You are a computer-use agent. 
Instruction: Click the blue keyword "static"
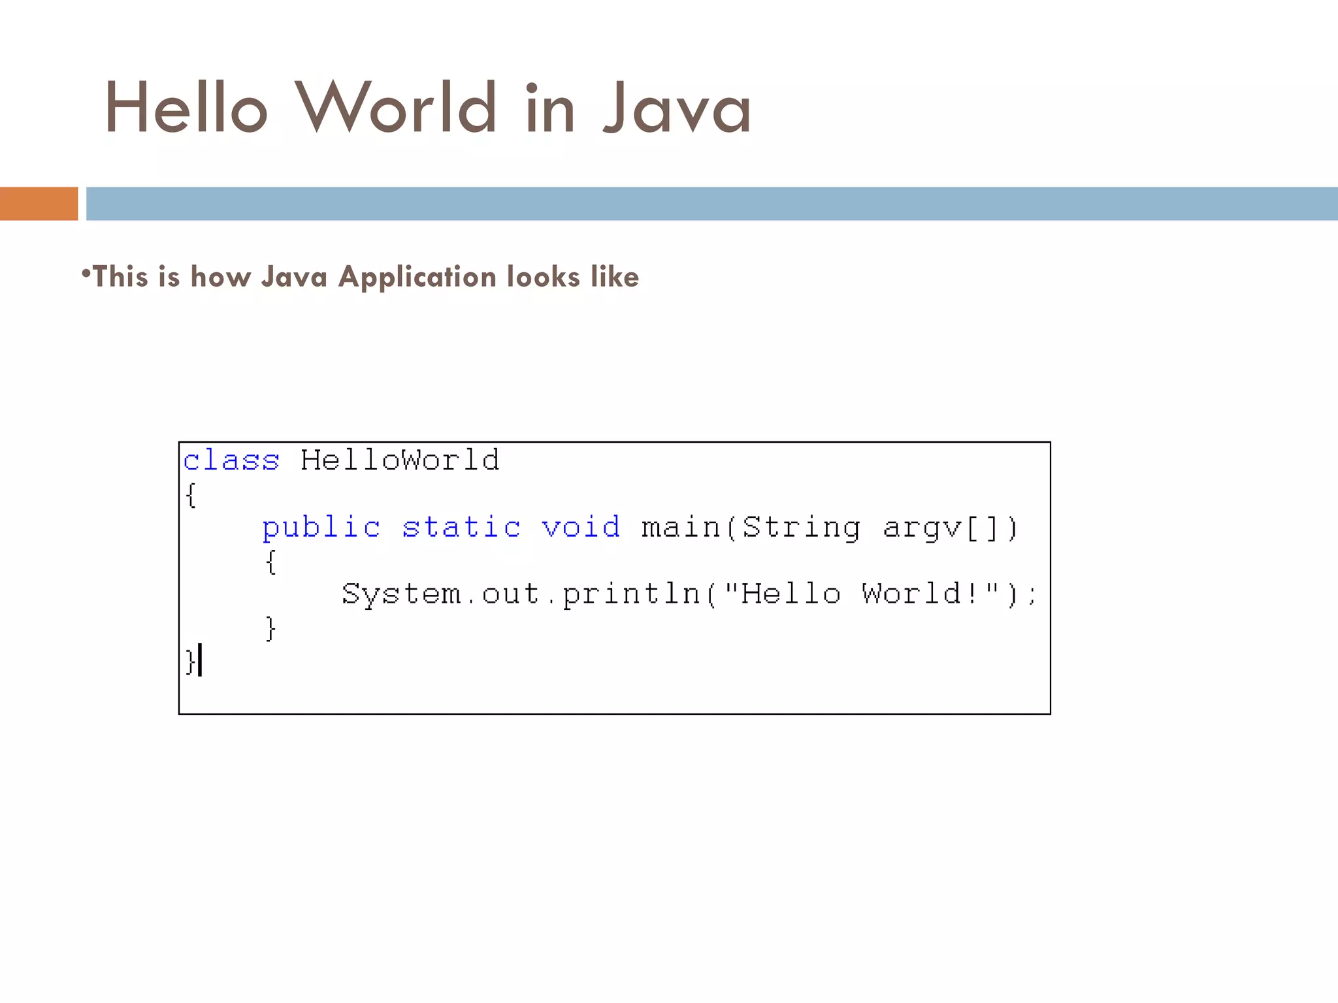(x=461, y=528)
